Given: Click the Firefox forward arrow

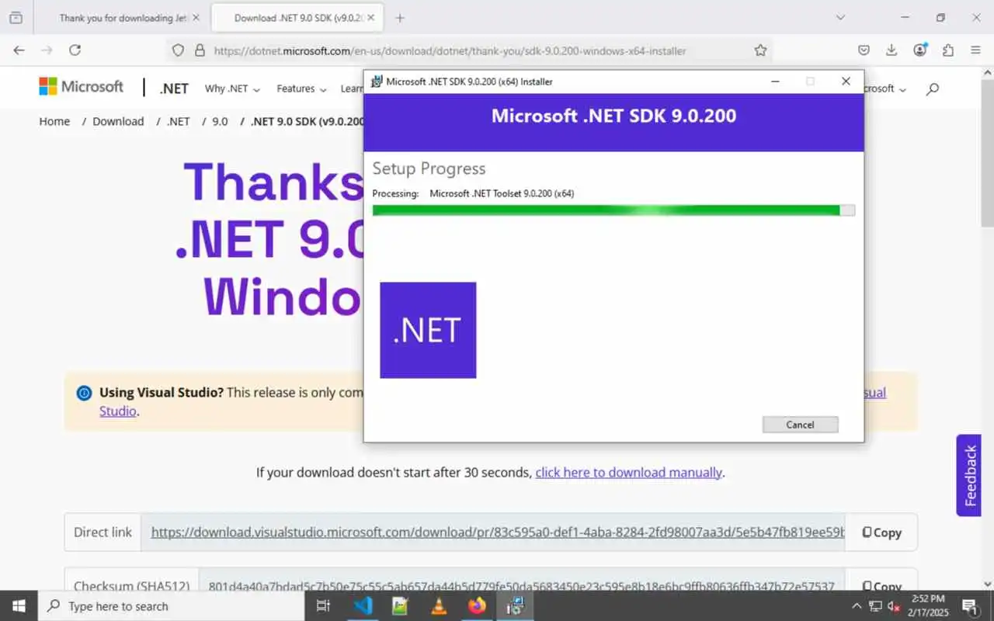Looking at the screenshot, I should 47,50.
